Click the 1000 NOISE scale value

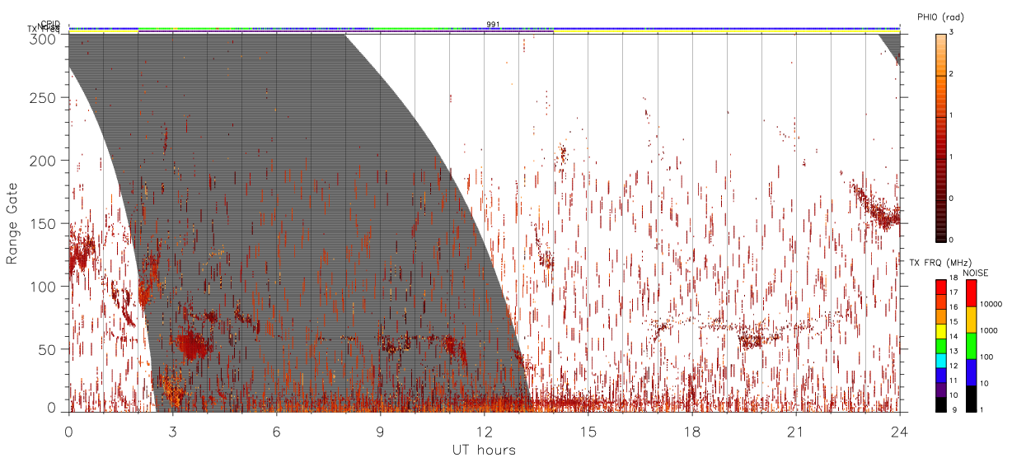point(989,330)
